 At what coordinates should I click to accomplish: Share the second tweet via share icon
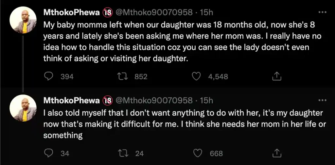click(x=276, y=153)
